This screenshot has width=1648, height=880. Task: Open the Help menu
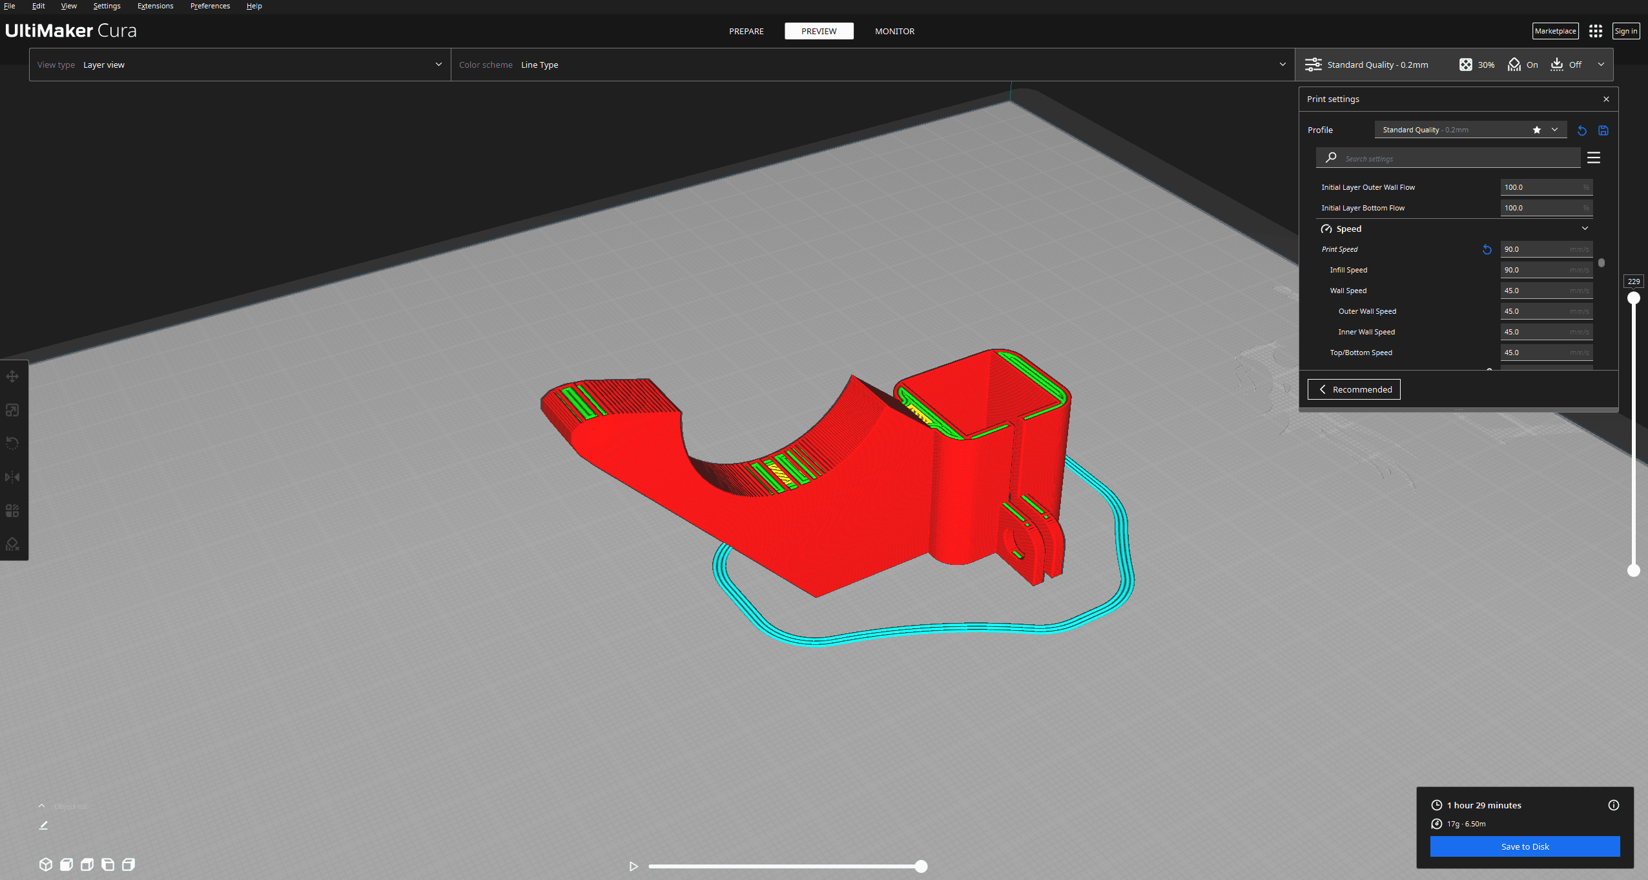point(254,6)
